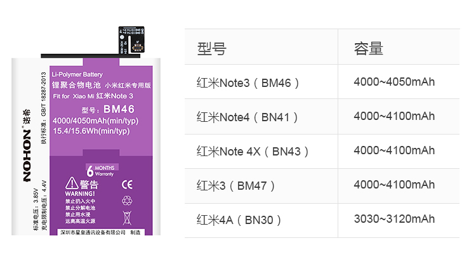Click the NOHON brand logo

pos(27,157)
